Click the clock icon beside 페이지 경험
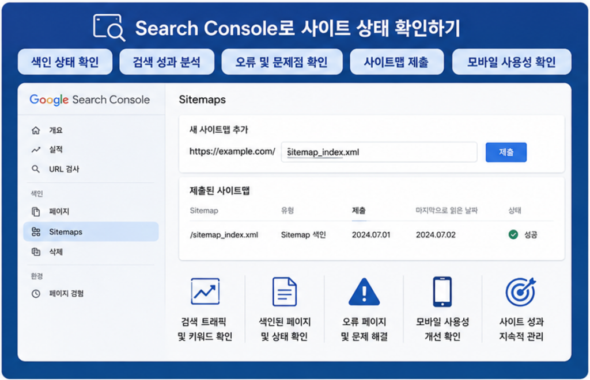Viewport: 590px width, 380px height. pyautogui.click(x=36, y=293)
